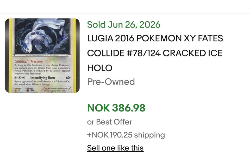
Task: Click the NOK 386.98 sold price
Action: tap(116, 108)
